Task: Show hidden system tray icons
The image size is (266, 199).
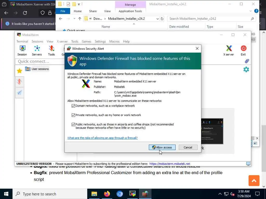Action: pyautogui.click(x=220, y=194)
